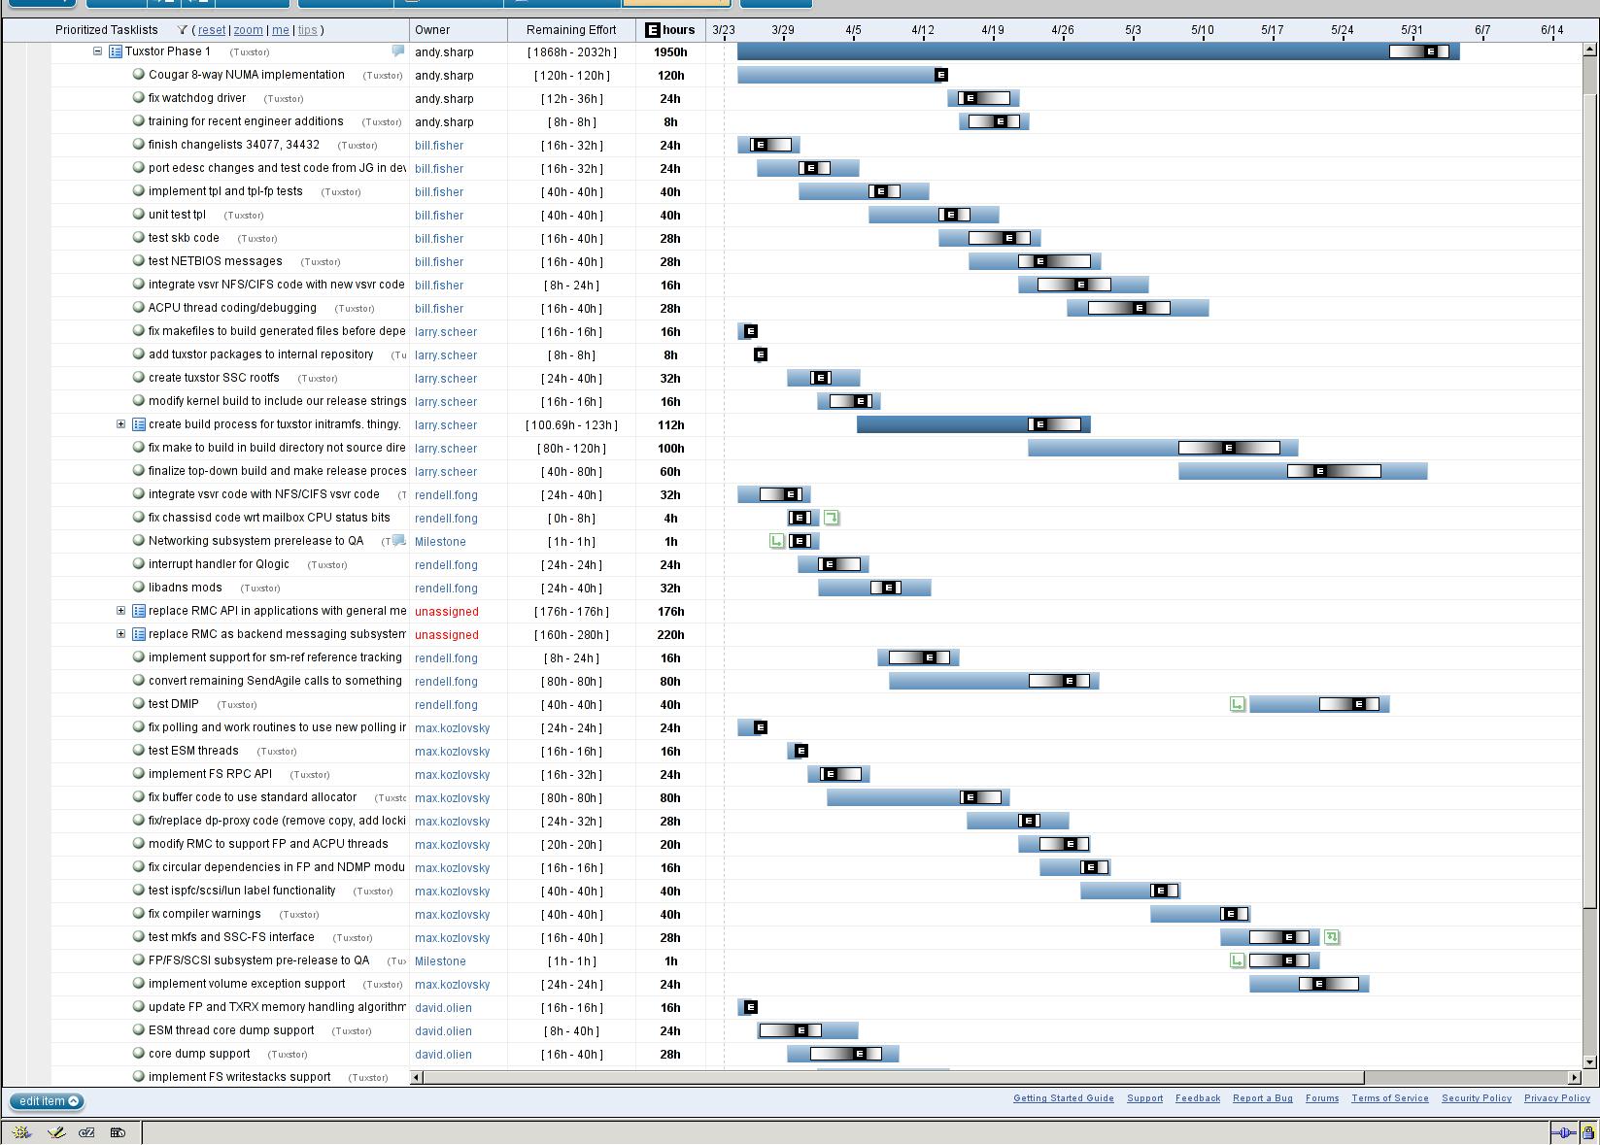
Task: Click the green dependency arrow on test mkfs row
Action: click(1332, 937)
